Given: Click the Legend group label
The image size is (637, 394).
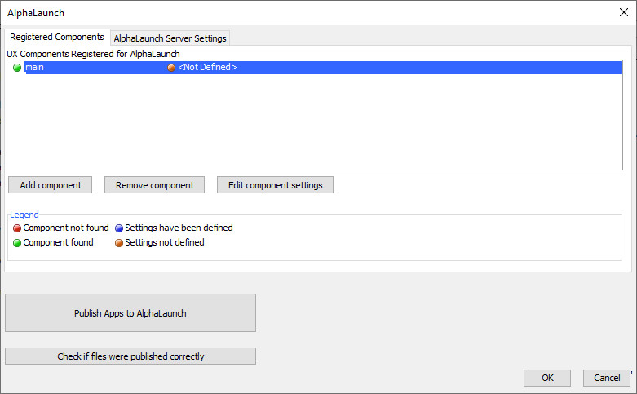Looking at the screenshot, I should 24,215.
